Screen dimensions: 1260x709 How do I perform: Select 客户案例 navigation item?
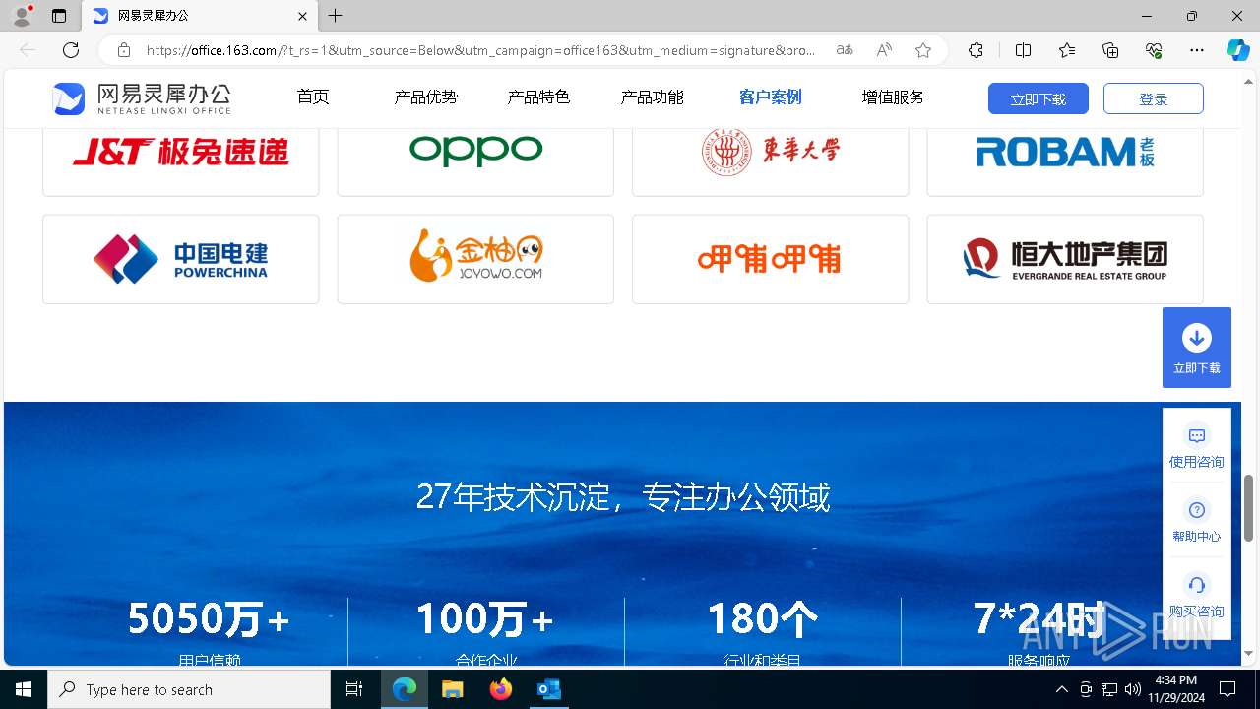click(771, 97)
